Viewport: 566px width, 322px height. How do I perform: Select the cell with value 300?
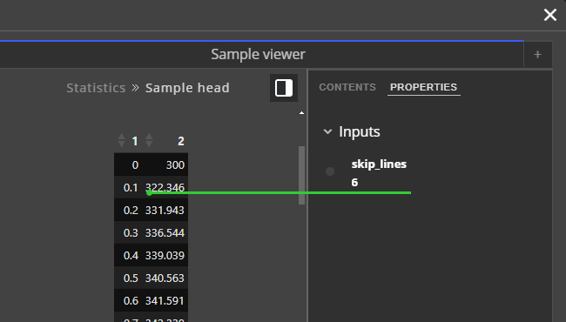tap(165, 164)
